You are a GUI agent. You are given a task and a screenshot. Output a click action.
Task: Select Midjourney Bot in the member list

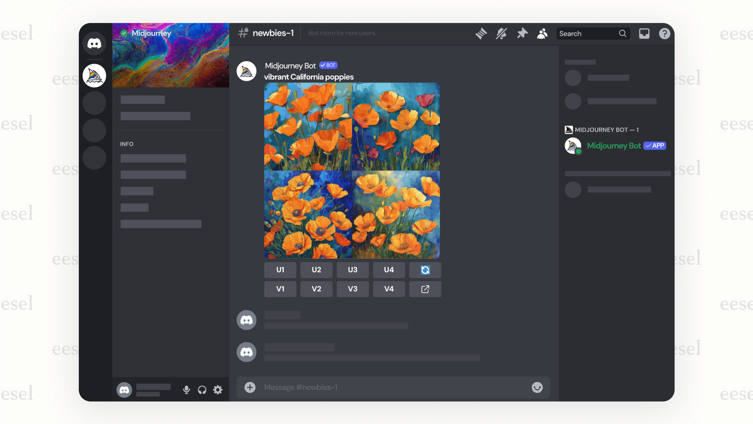point(614,145)
